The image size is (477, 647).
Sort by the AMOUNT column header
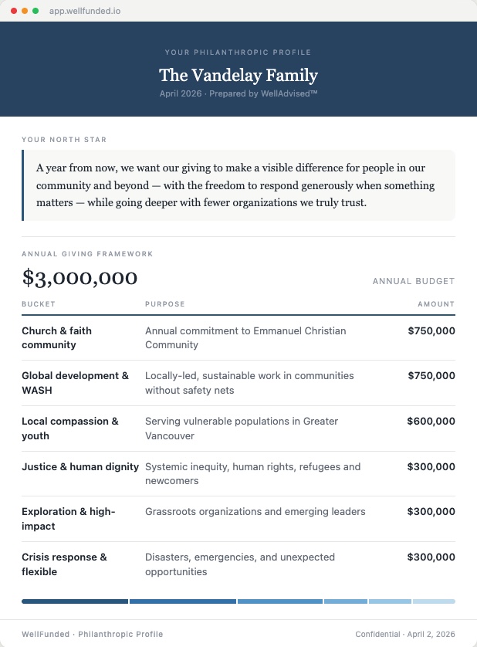tap(437, 304)
